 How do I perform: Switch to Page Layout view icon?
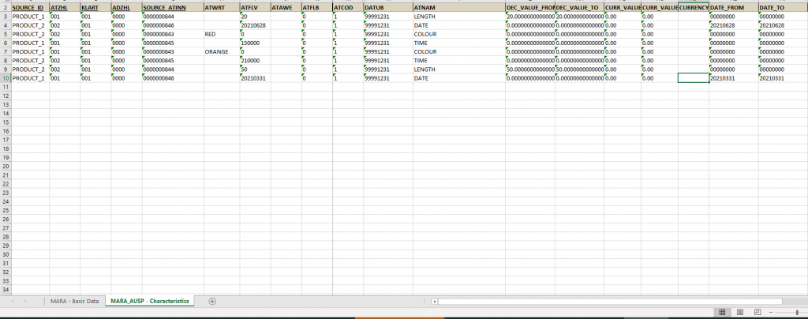(x=740, y=313)
